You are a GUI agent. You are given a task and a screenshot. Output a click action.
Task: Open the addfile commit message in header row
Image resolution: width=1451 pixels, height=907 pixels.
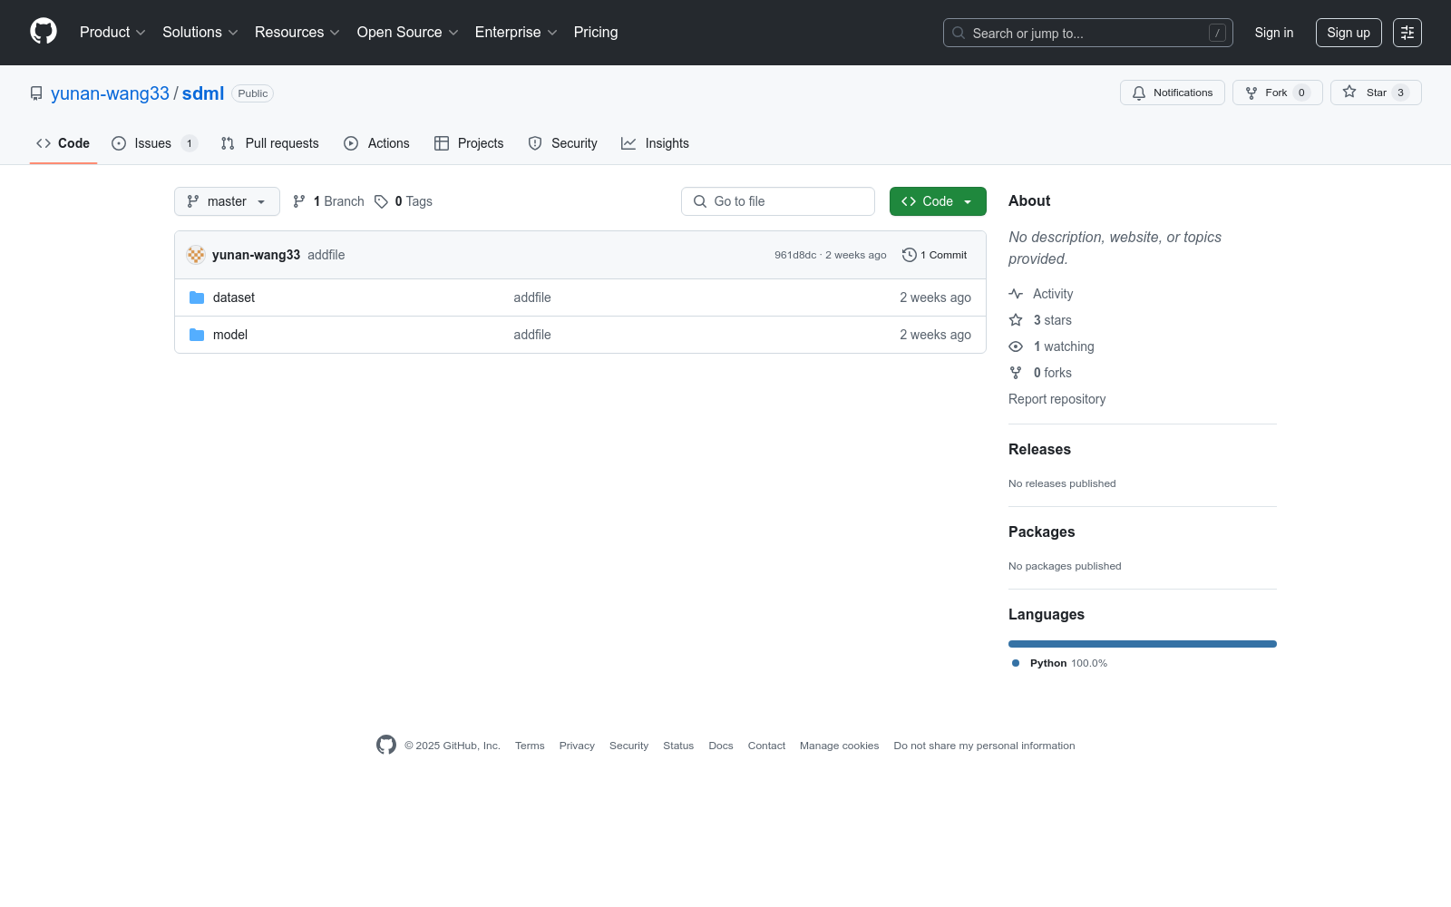coord(326,255)
